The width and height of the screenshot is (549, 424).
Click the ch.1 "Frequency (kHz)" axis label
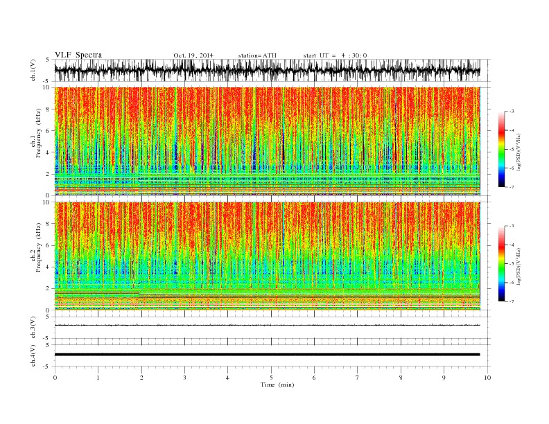point(38,133)
